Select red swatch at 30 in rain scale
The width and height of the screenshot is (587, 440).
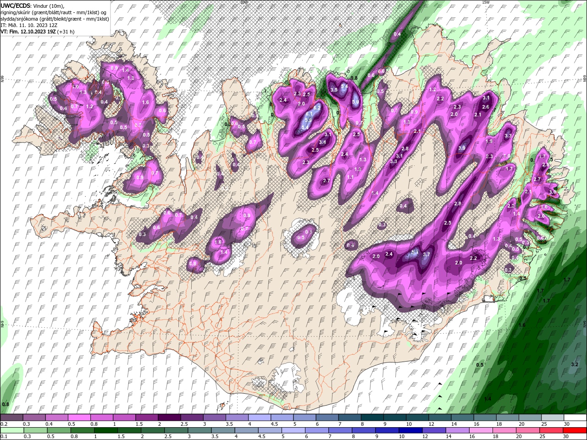tap(575, 430)
